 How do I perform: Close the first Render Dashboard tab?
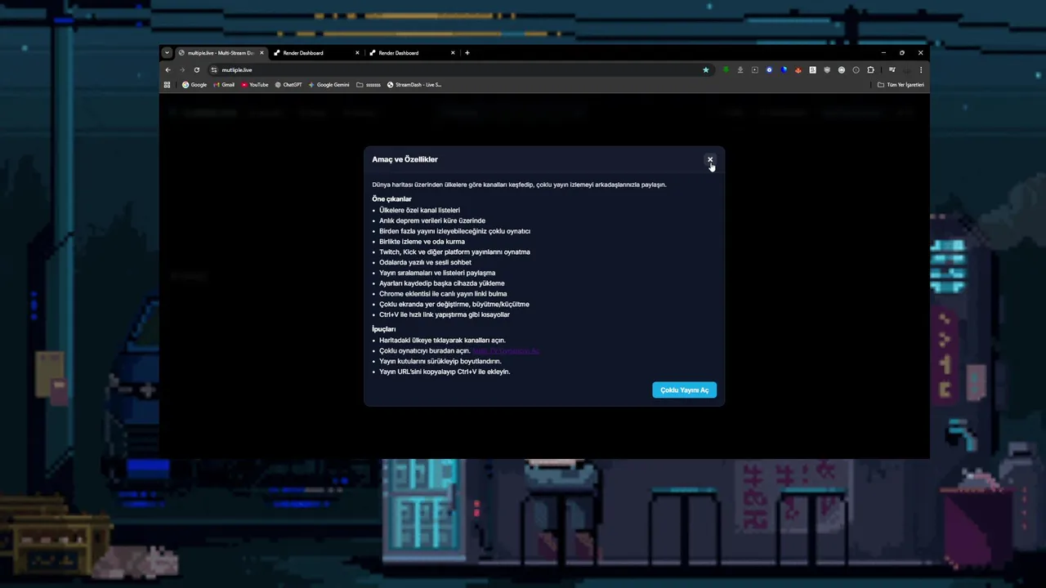point(357,53)
